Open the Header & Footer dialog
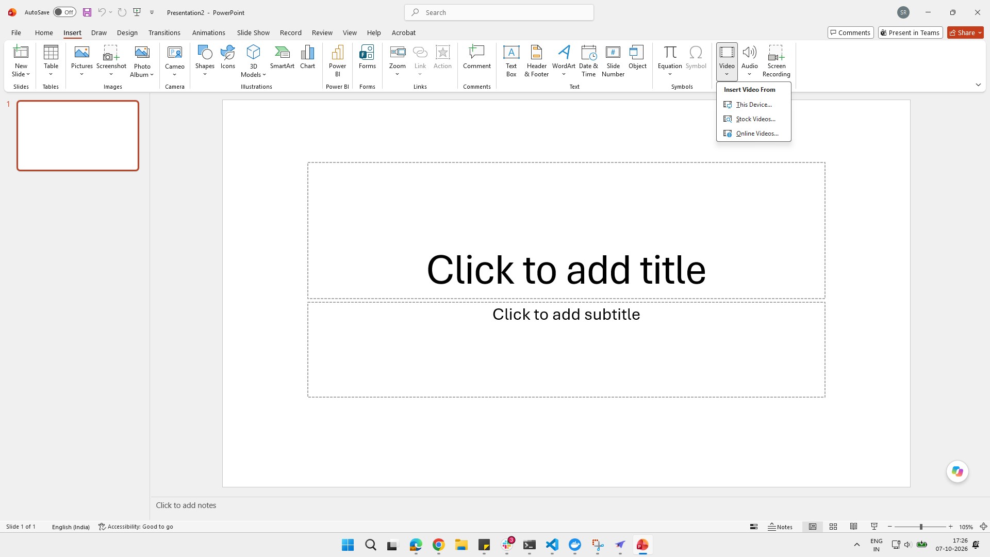 536,61
